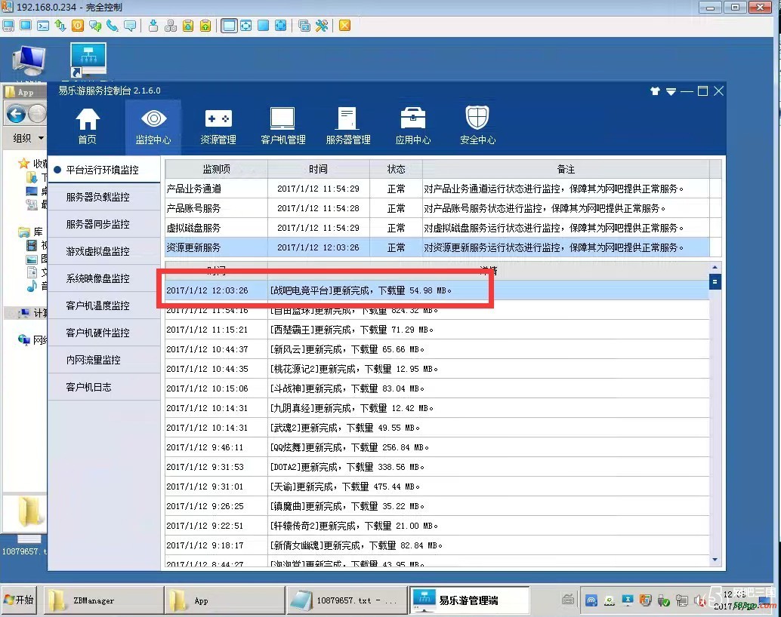Image resolution: width=781 pixels, height=617 pixels.
Task: Click the 状态 column header
Action: (x=396, y=169)
